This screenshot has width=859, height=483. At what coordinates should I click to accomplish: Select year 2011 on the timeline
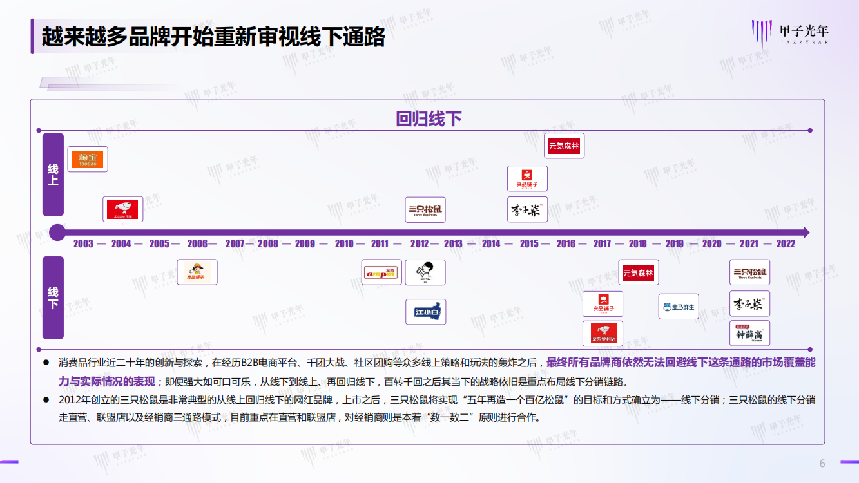(380, 243)
